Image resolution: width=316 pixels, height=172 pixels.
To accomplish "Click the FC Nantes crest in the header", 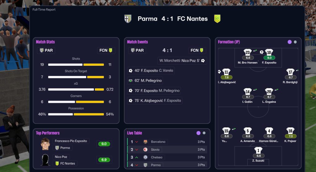I will 217,19.
